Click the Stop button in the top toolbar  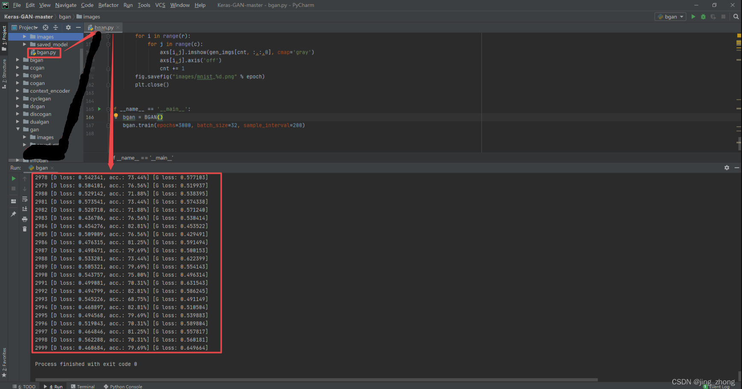click(x=723, y=17)
